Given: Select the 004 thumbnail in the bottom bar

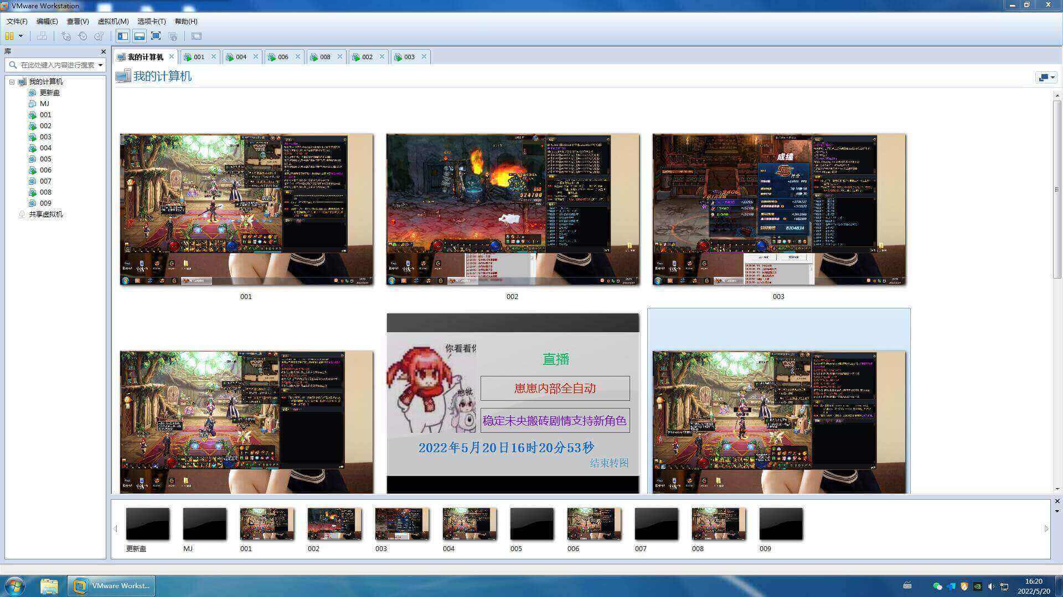Looking at the screenshot, I should pos(469,523).
